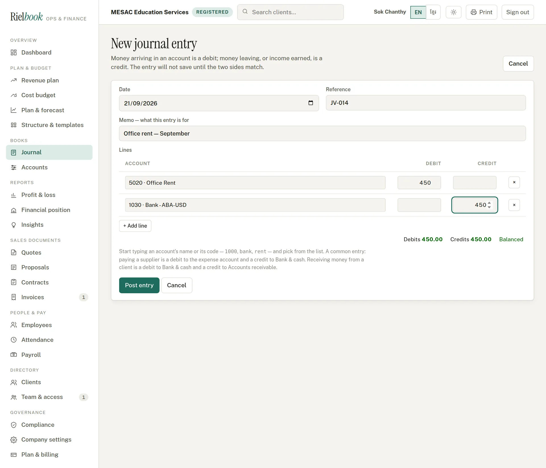Image resolution: width=546 pixels, height=468 pixels.
Task: Open Invoices with badge 1
Action: [49, 297]
